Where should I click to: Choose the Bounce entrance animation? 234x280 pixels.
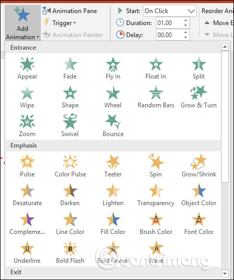[x=113, y=126]
